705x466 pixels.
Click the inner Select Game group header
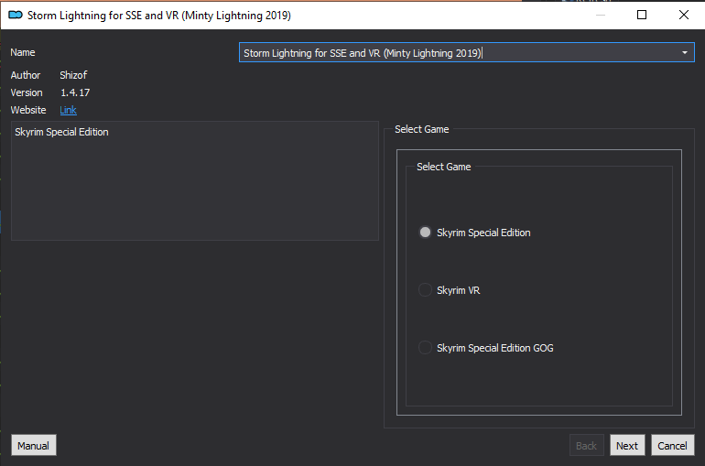click(444, 167)
